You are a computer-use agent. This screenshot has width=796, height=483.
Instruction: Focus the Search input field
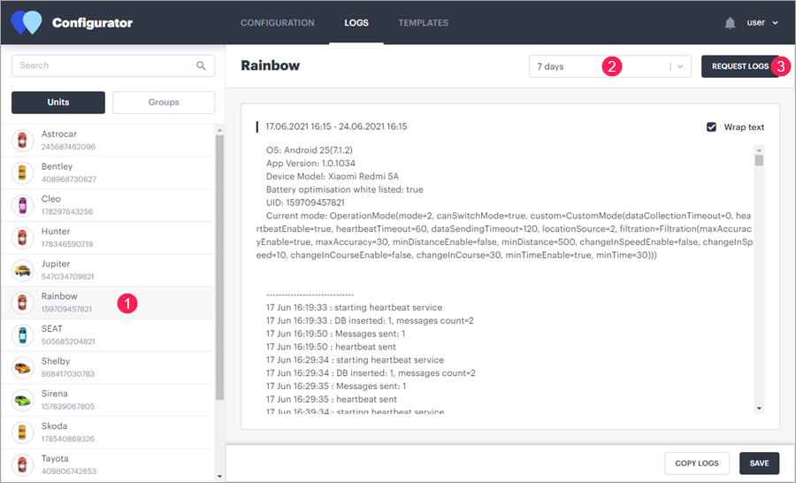tap(112, 65)
